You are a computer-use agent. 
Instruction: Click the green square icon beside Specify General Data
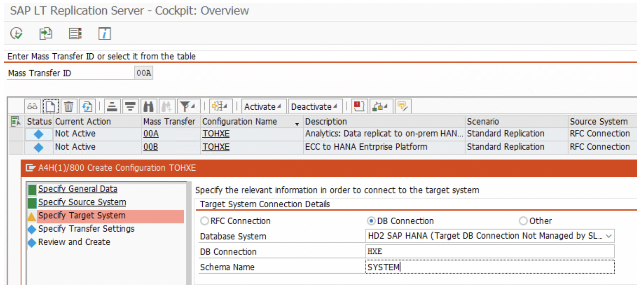click(32, 190)
